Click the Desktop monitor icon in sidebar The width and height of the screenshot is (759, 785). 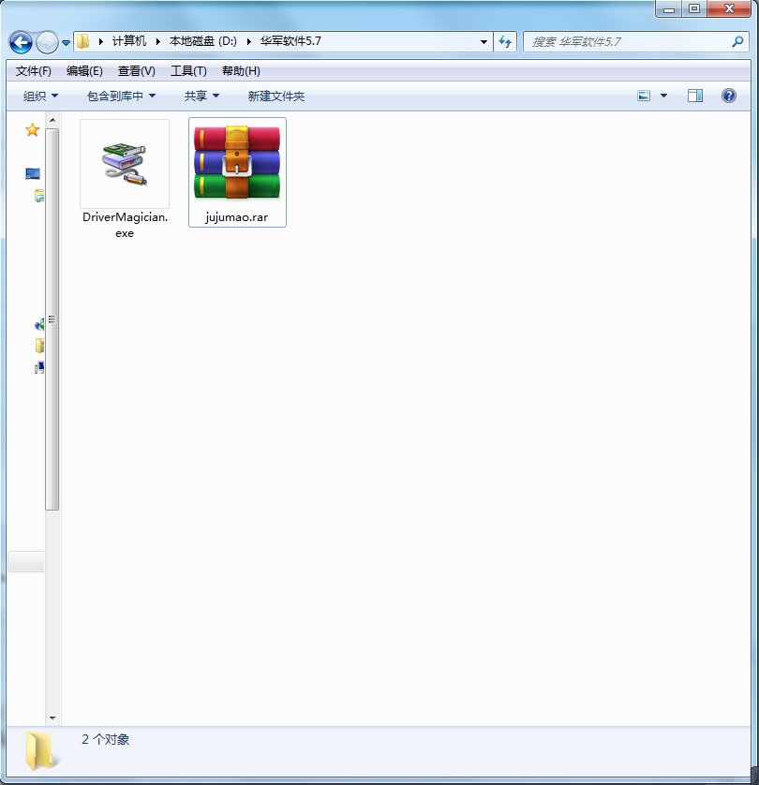33,173
